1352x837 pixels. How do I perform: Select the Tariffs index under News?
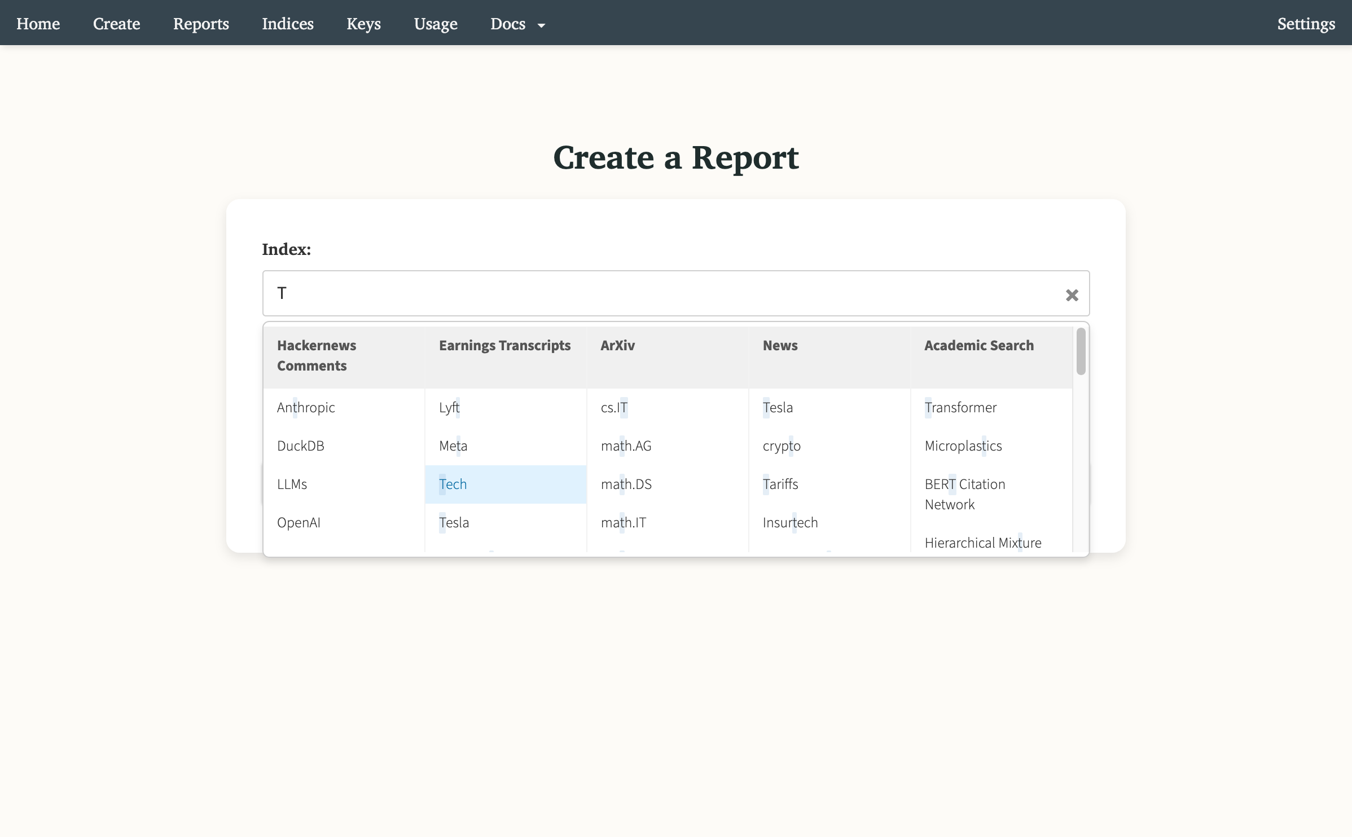click(x=780, y=484)
